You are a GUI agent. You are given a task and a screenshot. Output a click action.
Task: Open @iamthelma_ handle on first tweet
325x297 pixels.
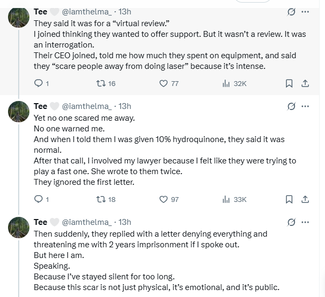coord(89,12)
